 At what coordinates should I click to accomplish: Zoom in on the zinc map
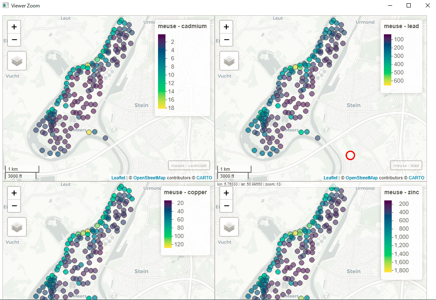click(x=226, y=193)
